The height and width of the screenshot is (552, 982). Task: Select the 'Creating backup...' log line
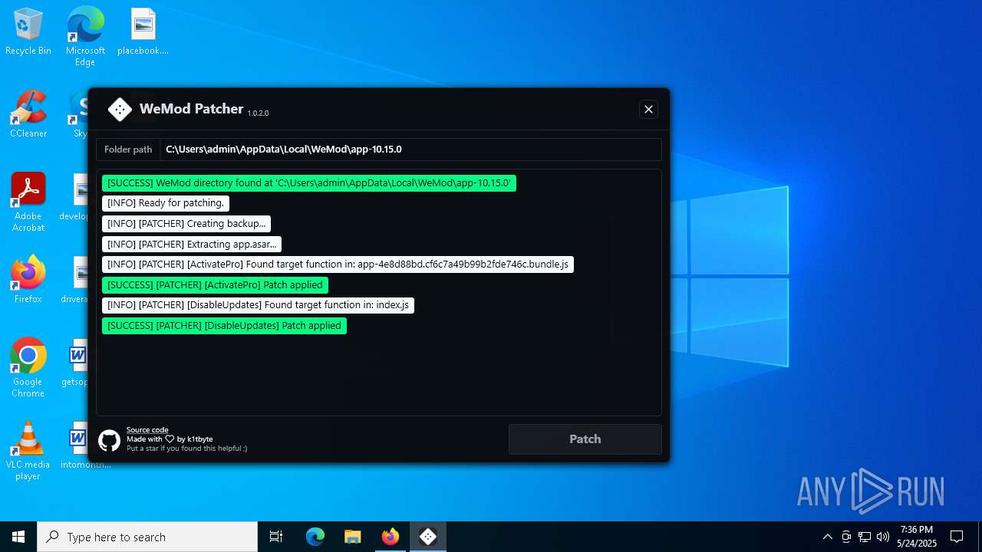pyautogui.click(x=186, y=224)
